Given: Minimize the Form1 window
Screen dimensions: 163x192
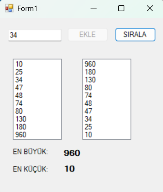Looking at the screenshot, I should 93,8.
